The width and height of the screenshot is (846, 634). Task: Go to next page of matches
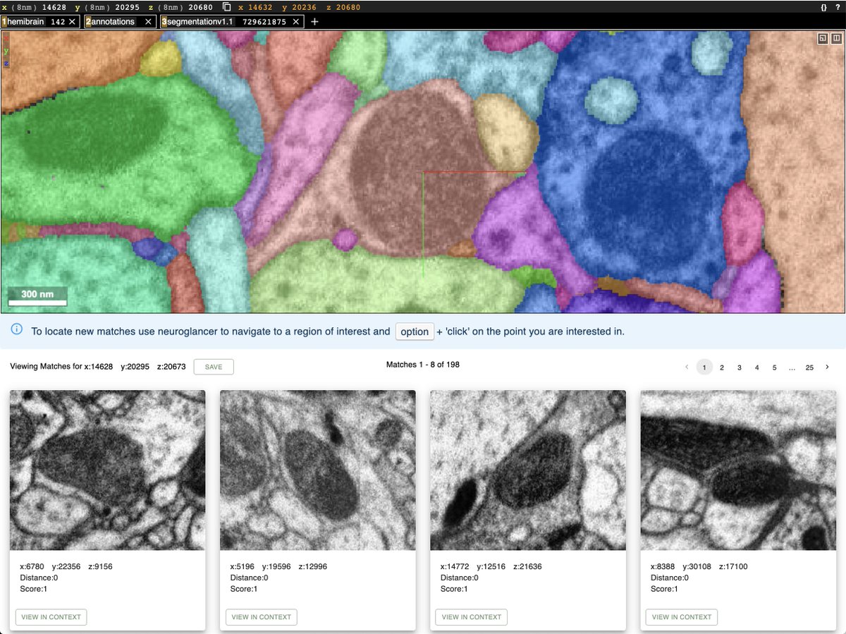(x=827, y=367)
